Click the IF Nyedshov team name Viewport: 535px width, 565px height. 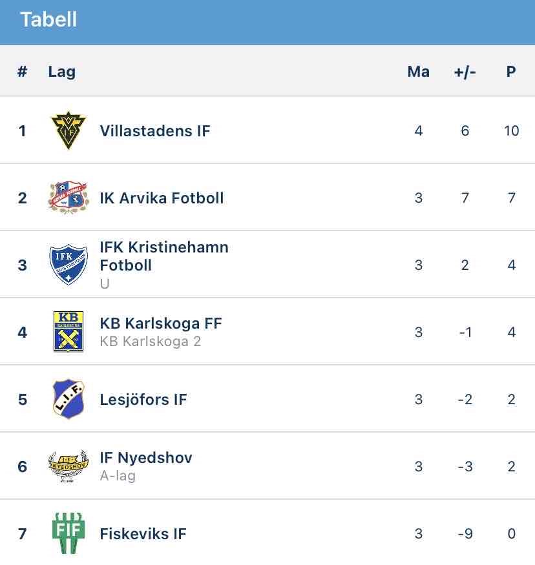click(146, 458)
